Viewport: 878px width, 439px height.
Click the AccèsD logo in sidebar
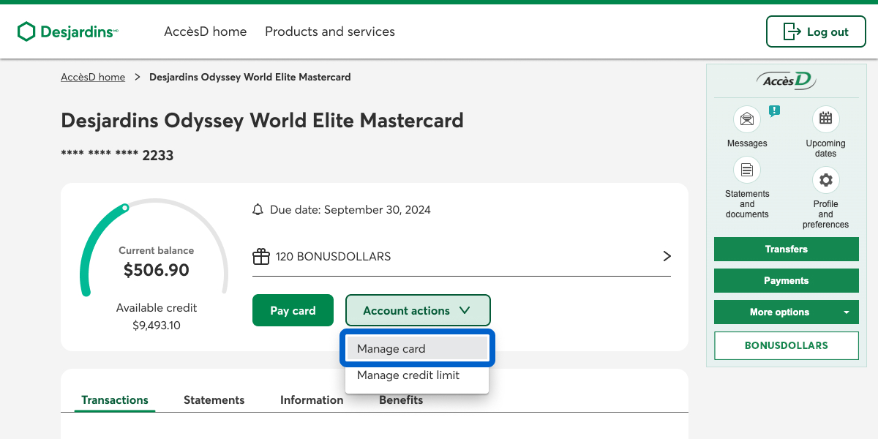[786, 80]
